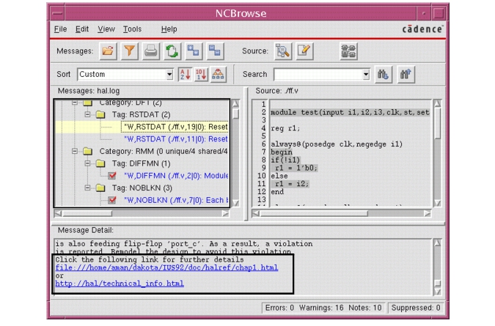Select the DIFFMN ff.v,2 warning text
The image size is (495, 326).
coord(176,176)
